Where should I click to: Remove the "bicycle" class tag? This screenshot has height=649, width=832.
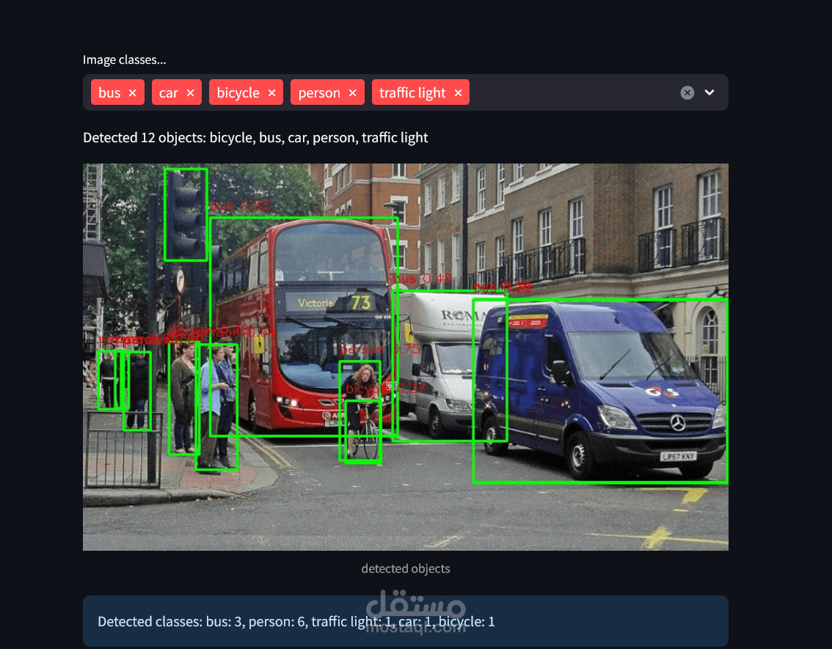pyautogui.click(x=271, y=92)
